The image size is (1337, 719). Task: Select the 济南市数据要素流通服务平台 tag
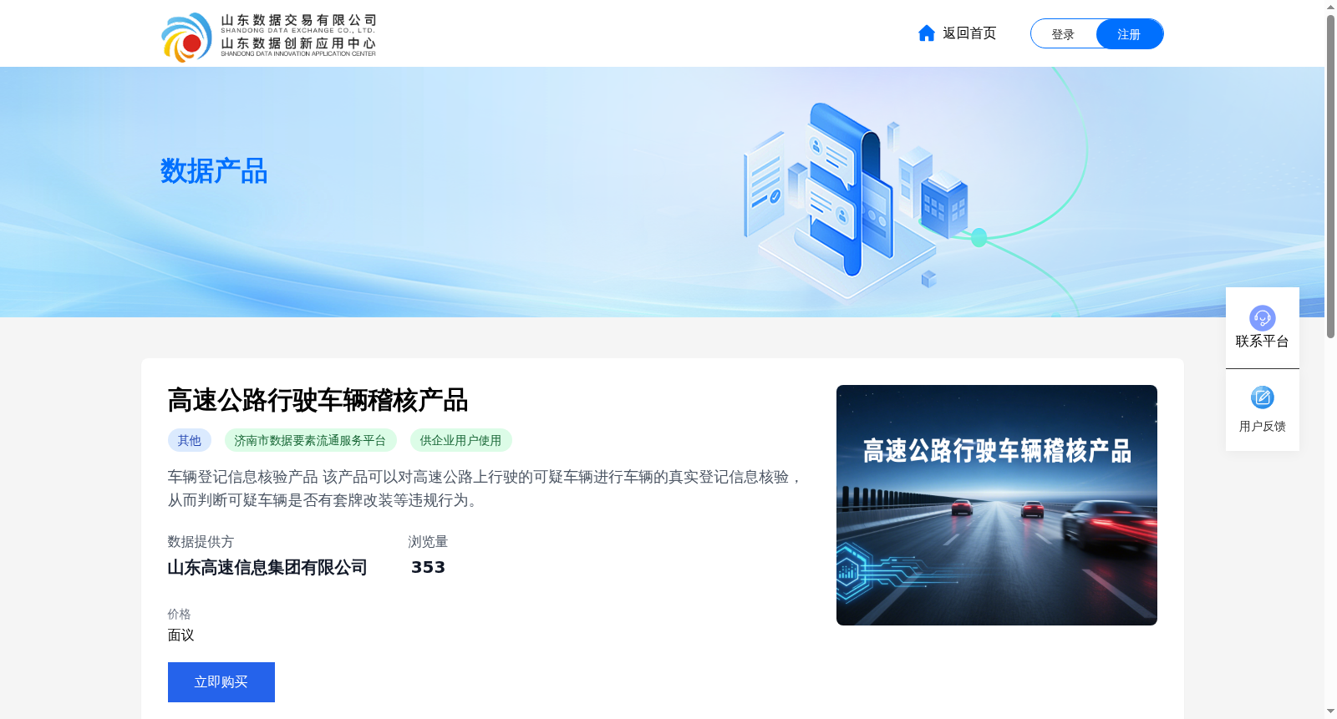[310, 440]
